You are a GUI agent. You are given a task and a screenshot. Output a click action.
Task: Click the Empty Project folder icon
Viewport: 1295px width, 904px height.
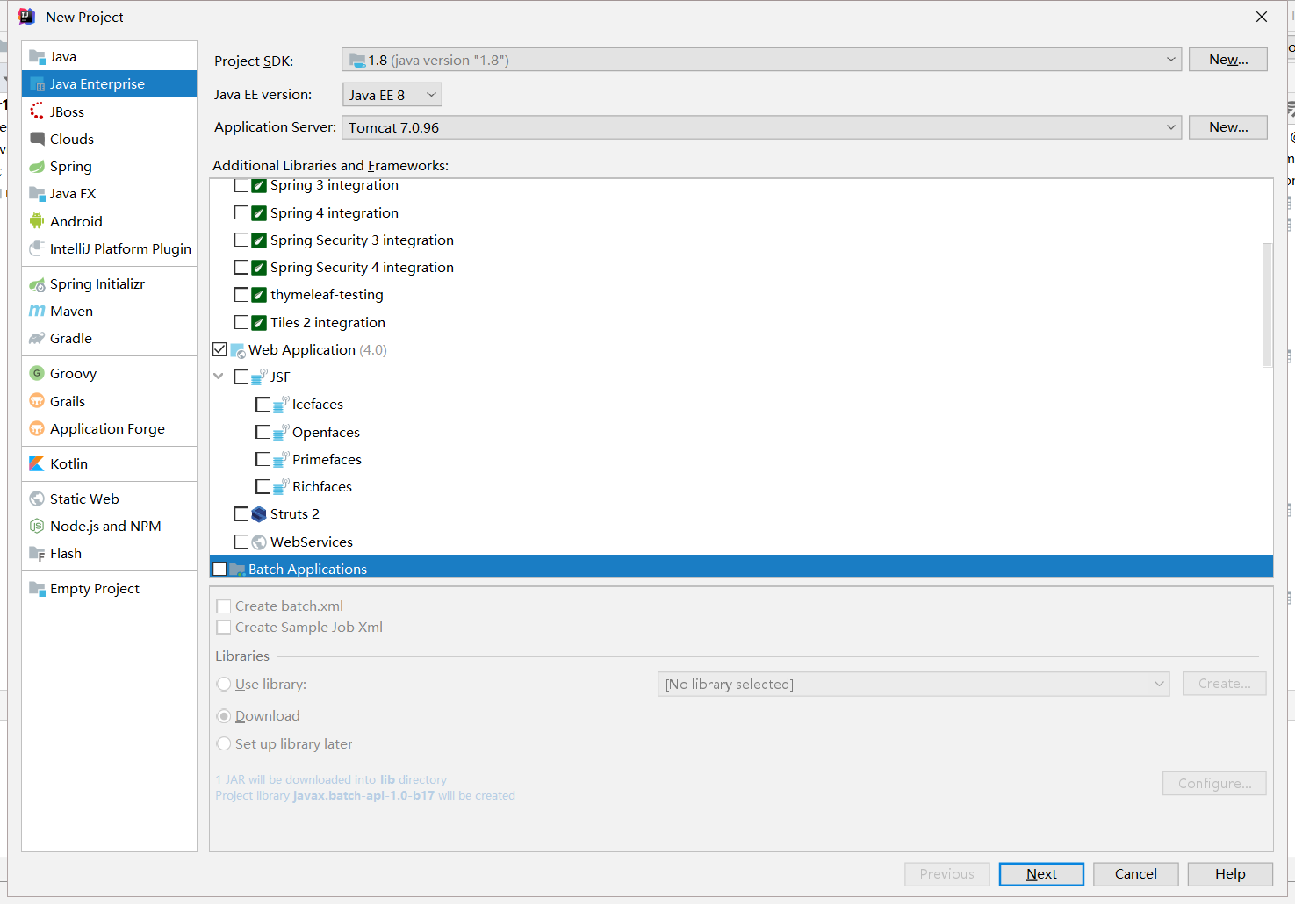pos(37,589)
